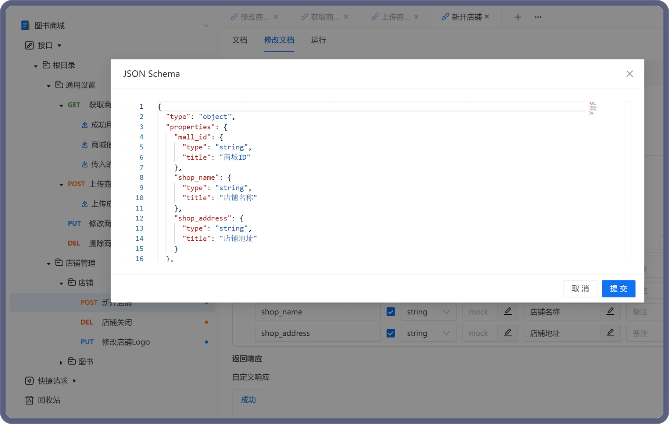Click the 店铺地址 title edit icon
The image size is (669, 424).
610,333
